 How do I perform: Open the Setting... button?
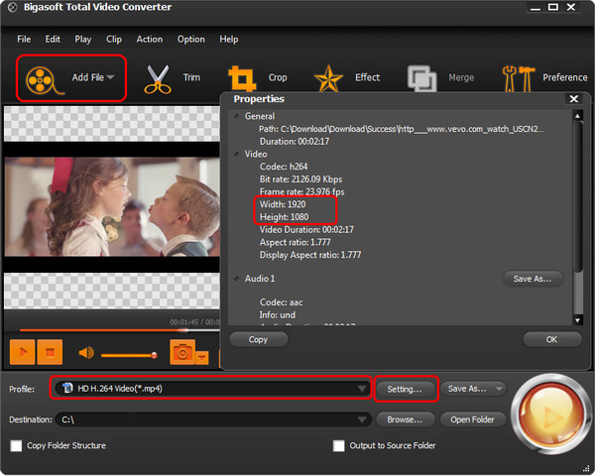click(405, 389)
